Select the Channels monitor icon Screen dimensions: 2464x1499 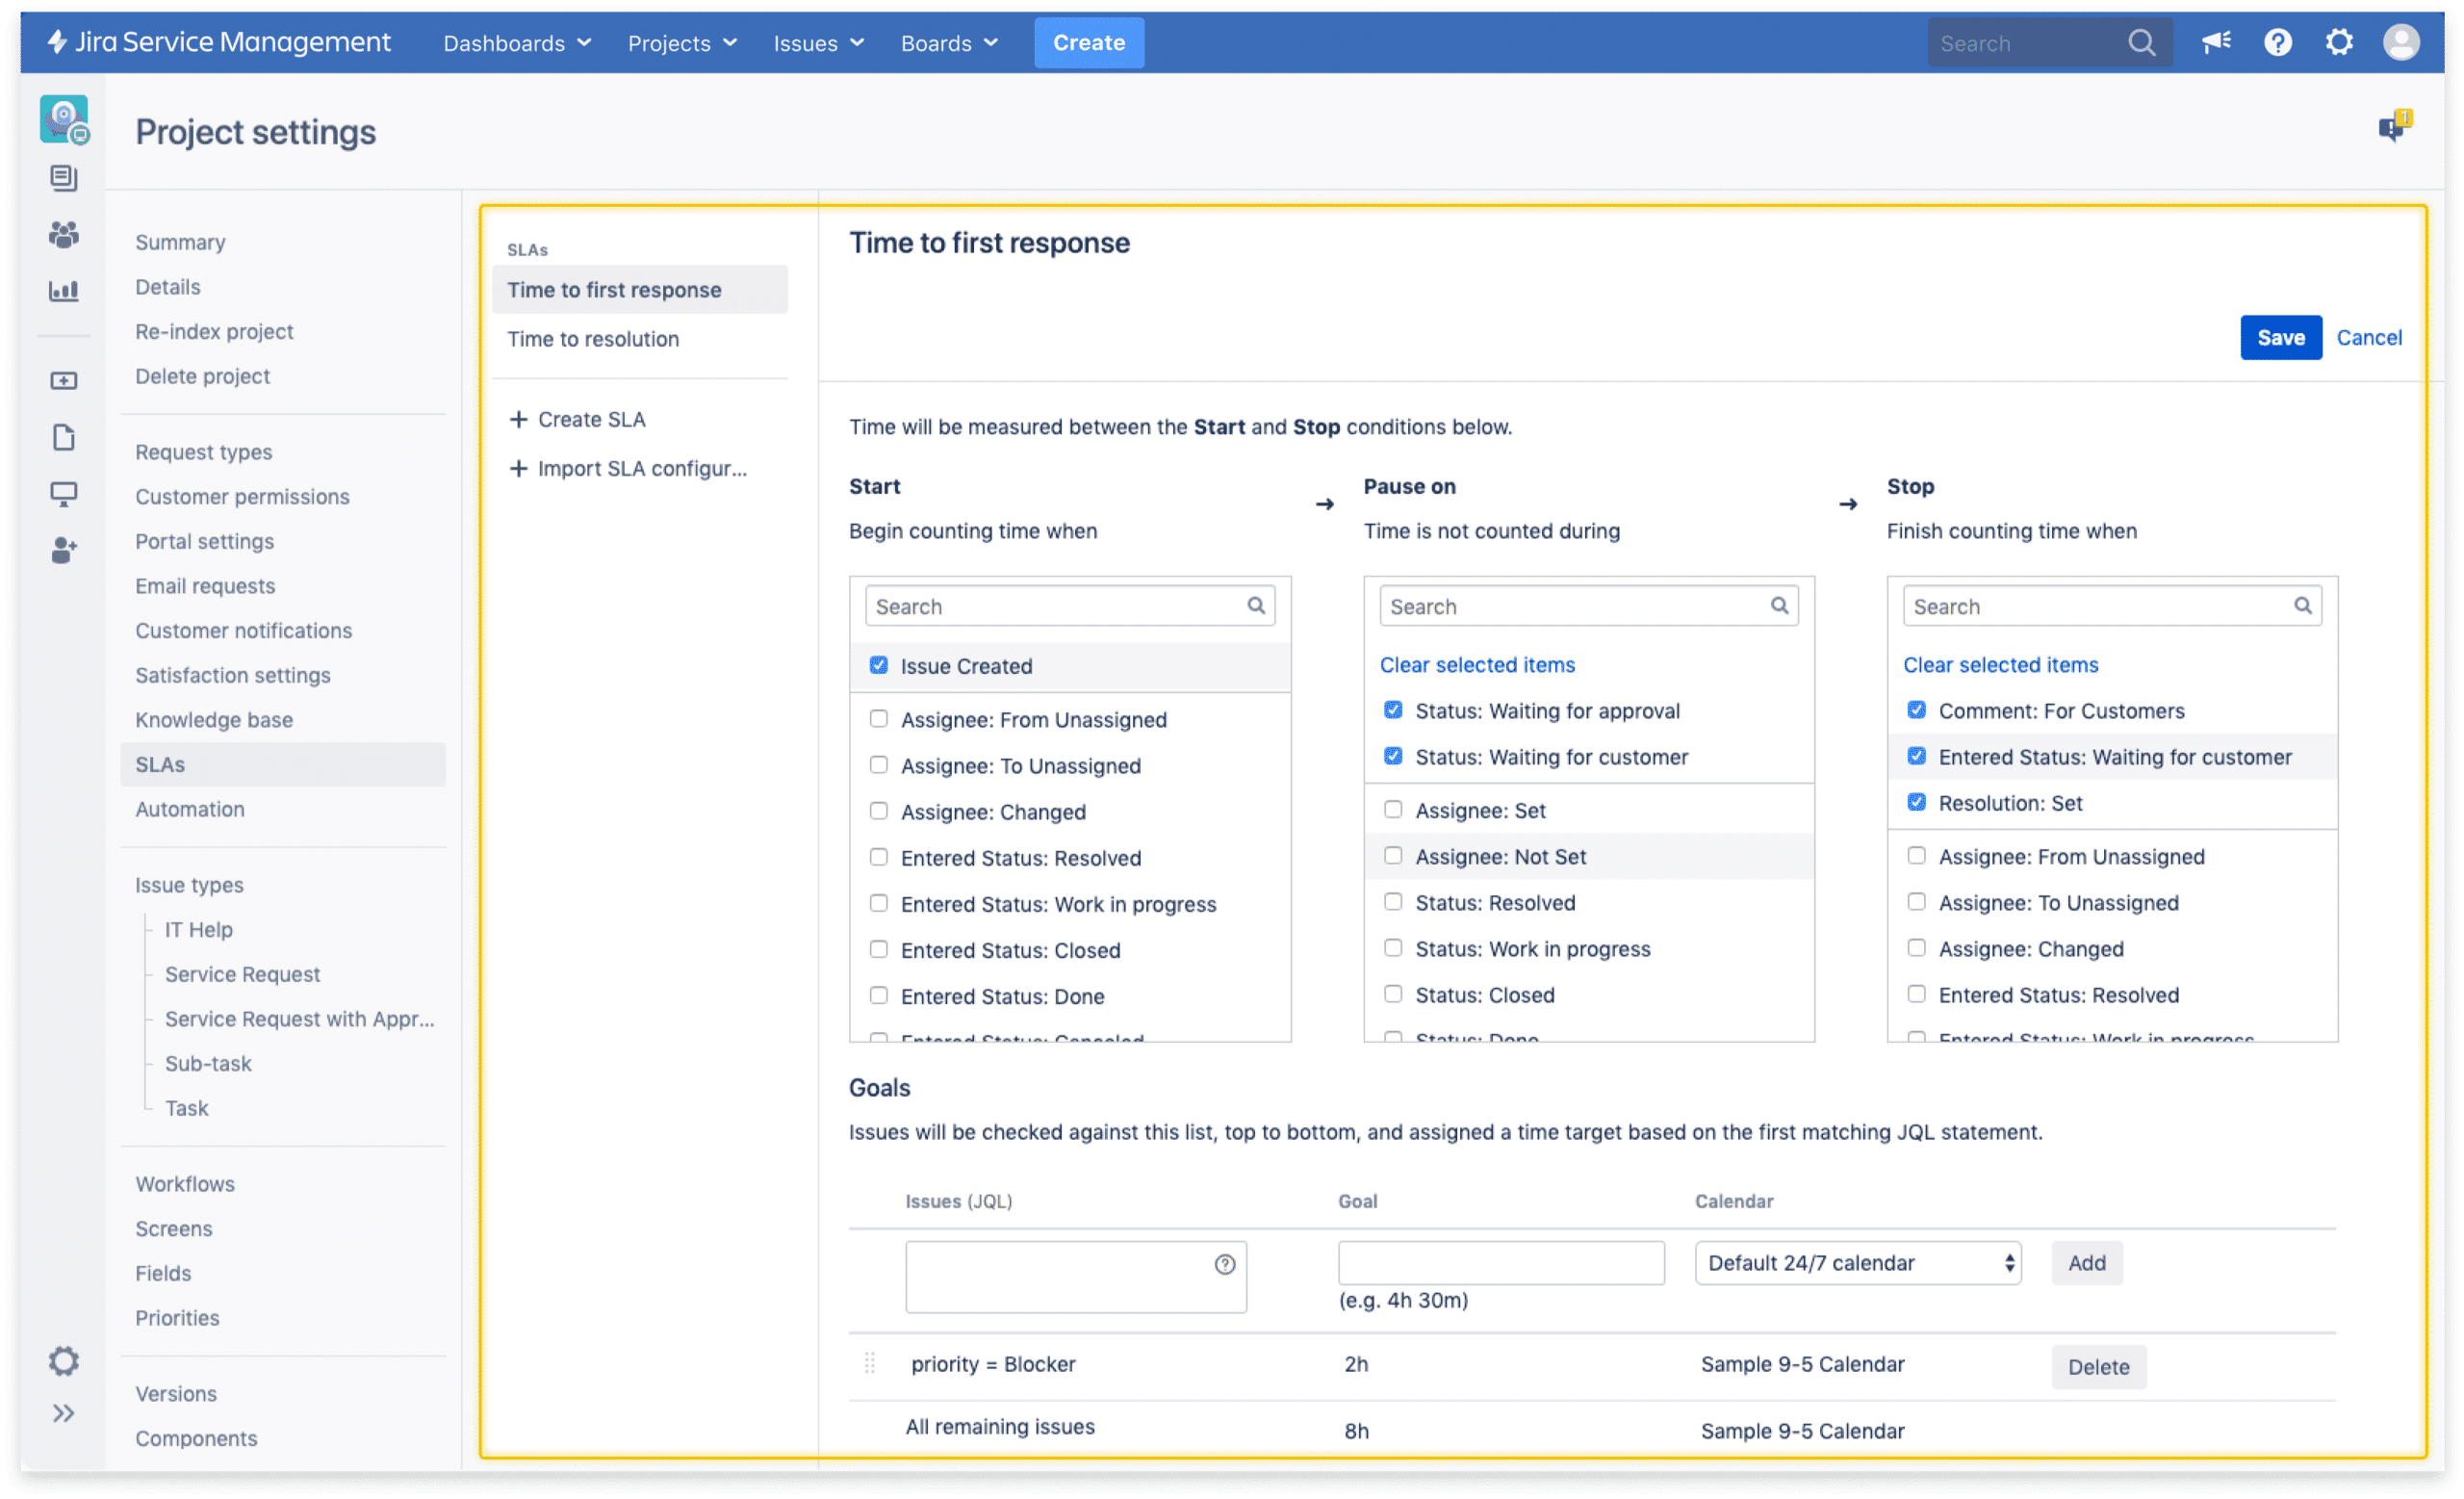[x=64, y=493]
